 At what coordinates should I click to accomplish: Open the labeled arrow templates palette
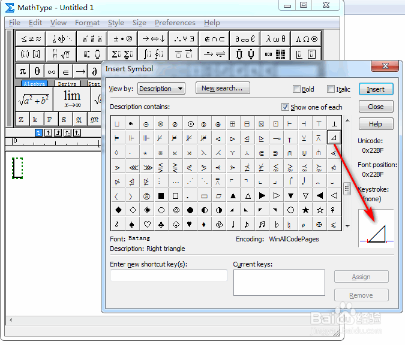214,54
